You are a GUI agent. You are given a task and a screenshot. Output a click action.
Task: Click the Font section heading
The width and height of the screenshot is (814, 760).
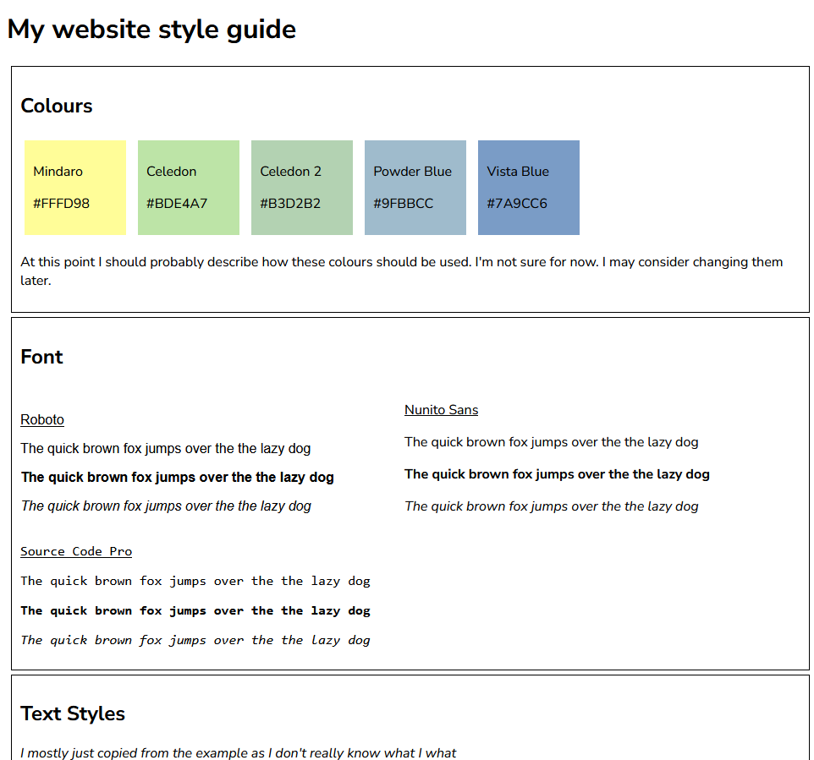pos(41,357)
